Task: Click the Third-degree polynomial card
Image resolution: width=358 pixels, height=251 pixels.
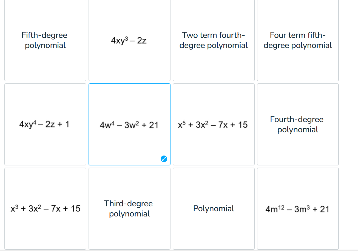Action: (129, 208)
